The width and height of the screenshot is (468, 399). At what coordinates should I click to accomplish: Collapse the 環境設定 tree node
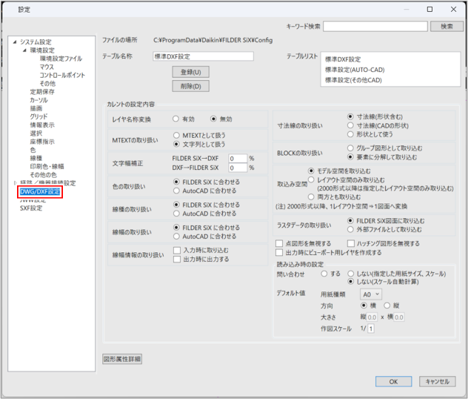(24, 50)
